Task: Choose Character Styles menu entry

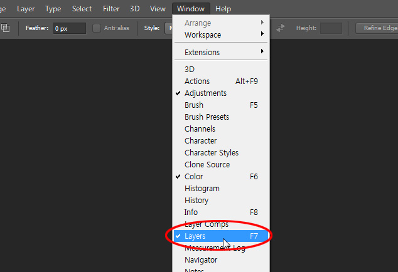Action: coord(211,152)
